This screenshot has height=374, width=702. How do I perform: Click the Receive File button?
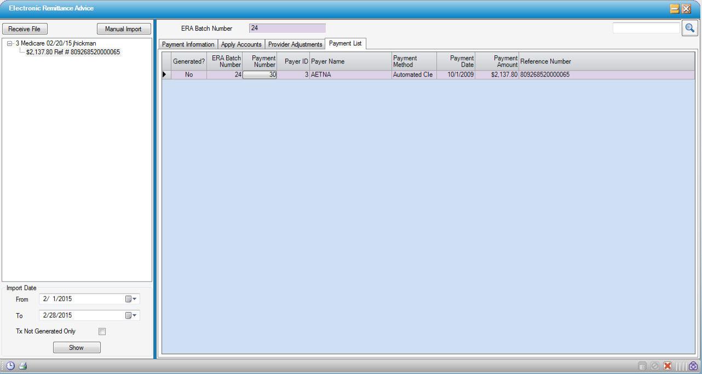pyautogui.click(x=25, y=28)
